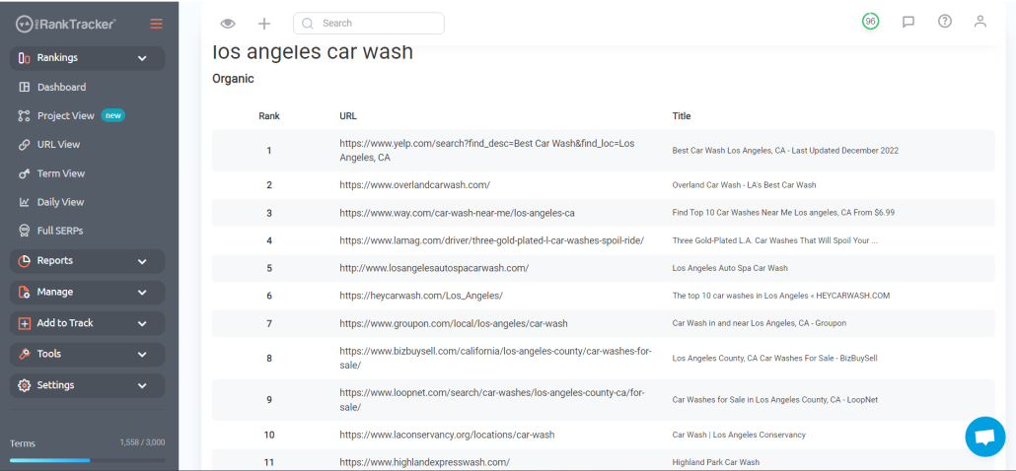Click the Daily View line chart icon

[x=24, y=202]
